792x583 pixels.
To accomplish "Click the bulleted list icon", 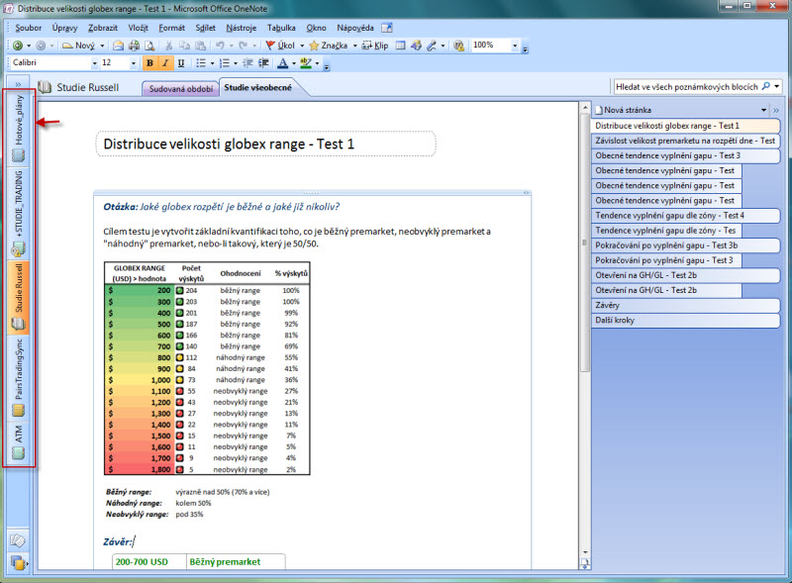I will (x=200, y=63).
